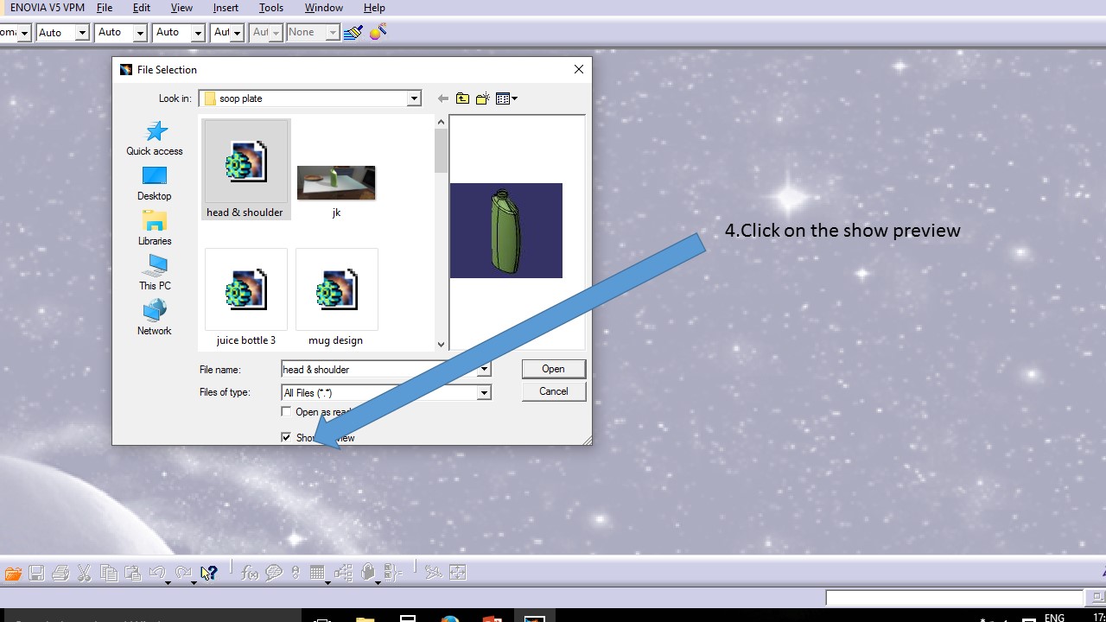Open the first Auto dropdown in top toolbar
1106x622 pixels.
pyautogui.click(x=83, y=33)
